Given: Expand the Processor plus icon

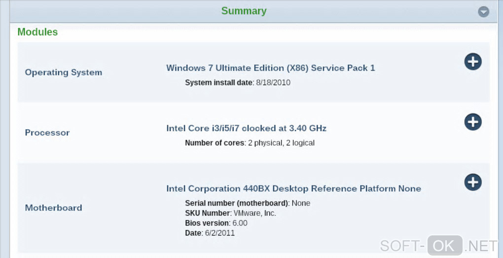Looking at the screenshot, I should point(472,122).
